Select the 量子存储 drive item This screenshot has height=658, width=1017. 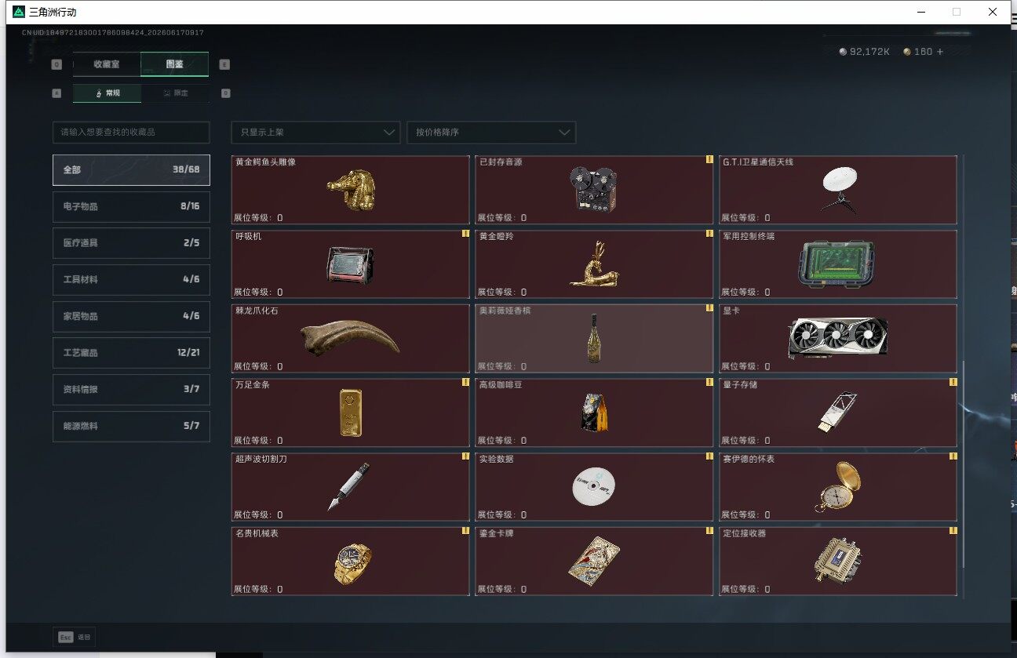pos(838,413)
